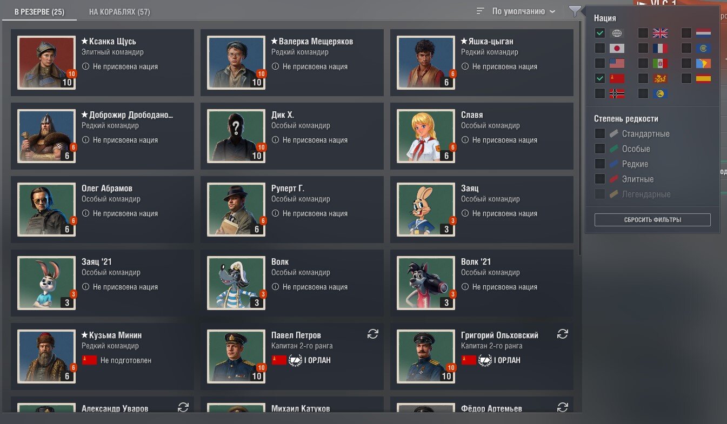Click the info icon on Дик Х. card
Image resolution: width=727 pixels, height=424 pixels.
pyautogui.click(x=275, y=140)
